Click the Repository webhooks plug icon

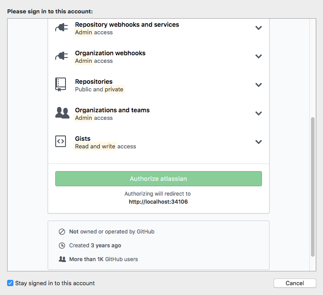click(x=61, y=27)
